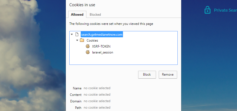Select the search.getmedianetnow.com site entry
The image size is (237, 111).
point(102,35)
